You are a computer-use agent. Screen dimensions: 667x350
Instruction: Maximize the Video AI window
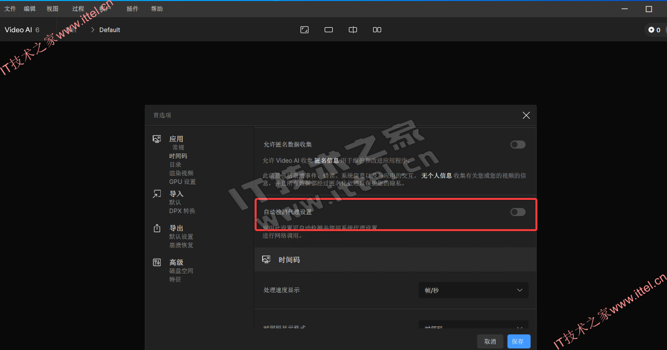click(x=649, y=9)
